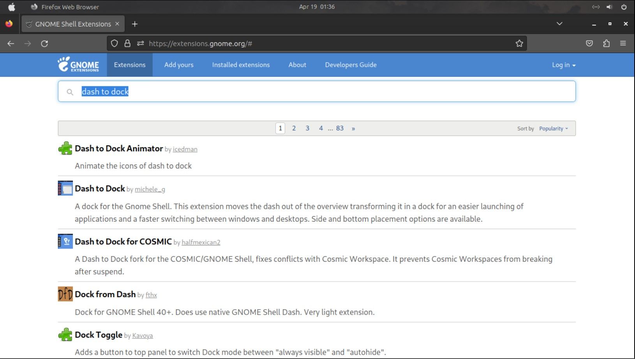
Task: Open the Firefox hamburger application menu
Action: pos(623,44)
